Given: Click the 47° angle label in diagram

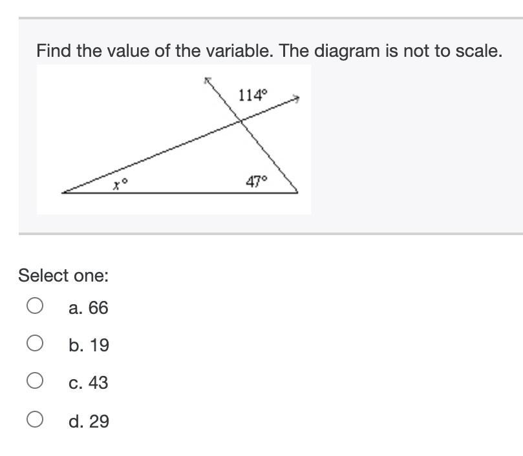Looking at the screenshot, I should click(256, 181).
